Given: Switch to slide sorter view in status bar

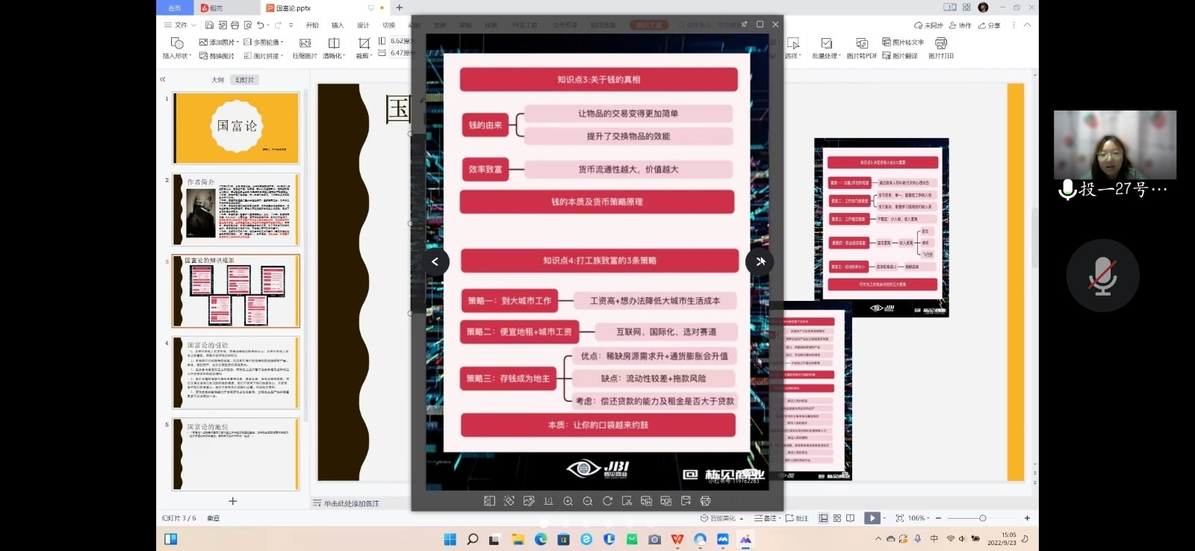Looking at the screenshot, I should click(x=837, y=518).
